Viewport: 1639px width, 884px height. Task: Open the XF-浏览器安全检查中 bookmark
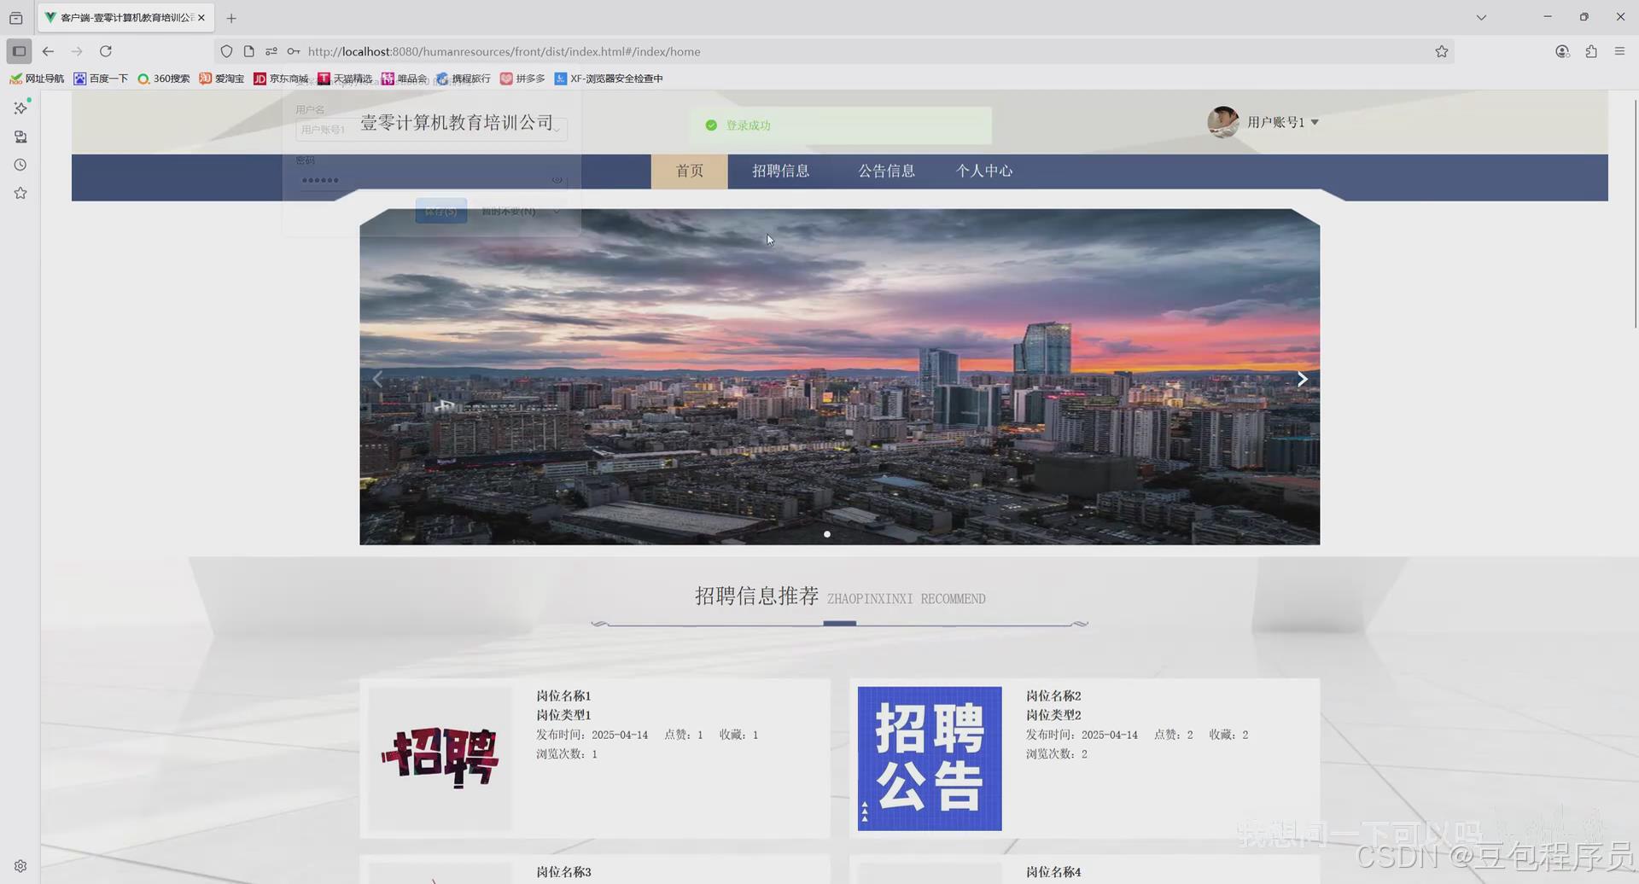point(609,79)
